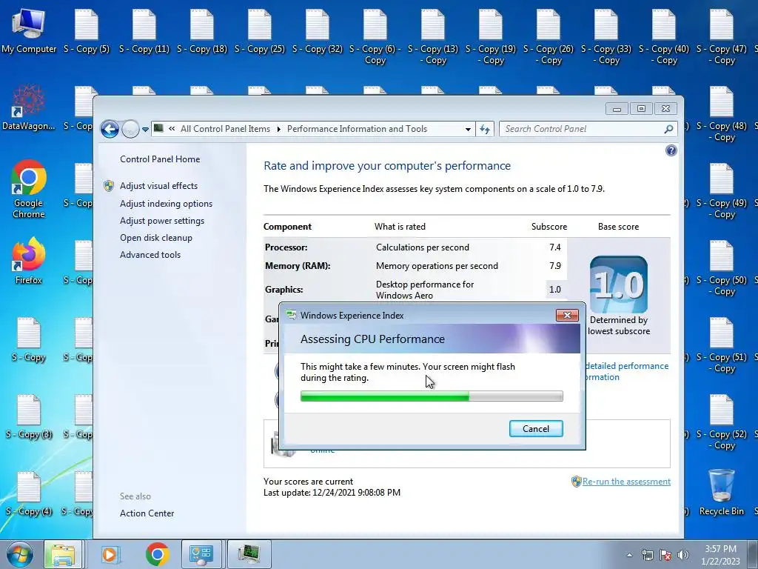Open Adjust indexing options

167,204
